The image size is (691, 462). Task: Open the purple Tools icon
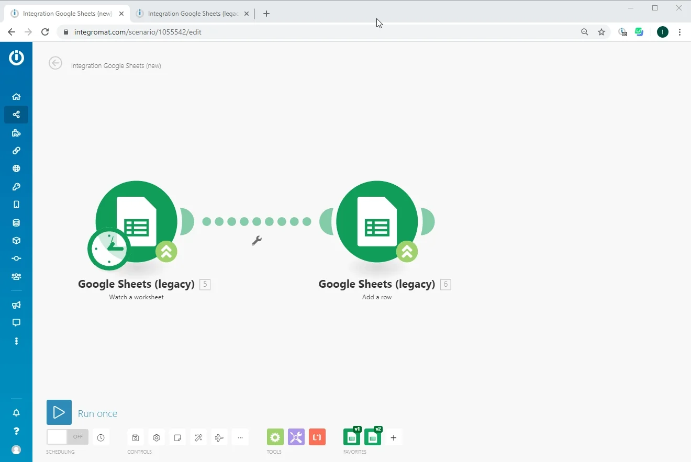point(296,437)
